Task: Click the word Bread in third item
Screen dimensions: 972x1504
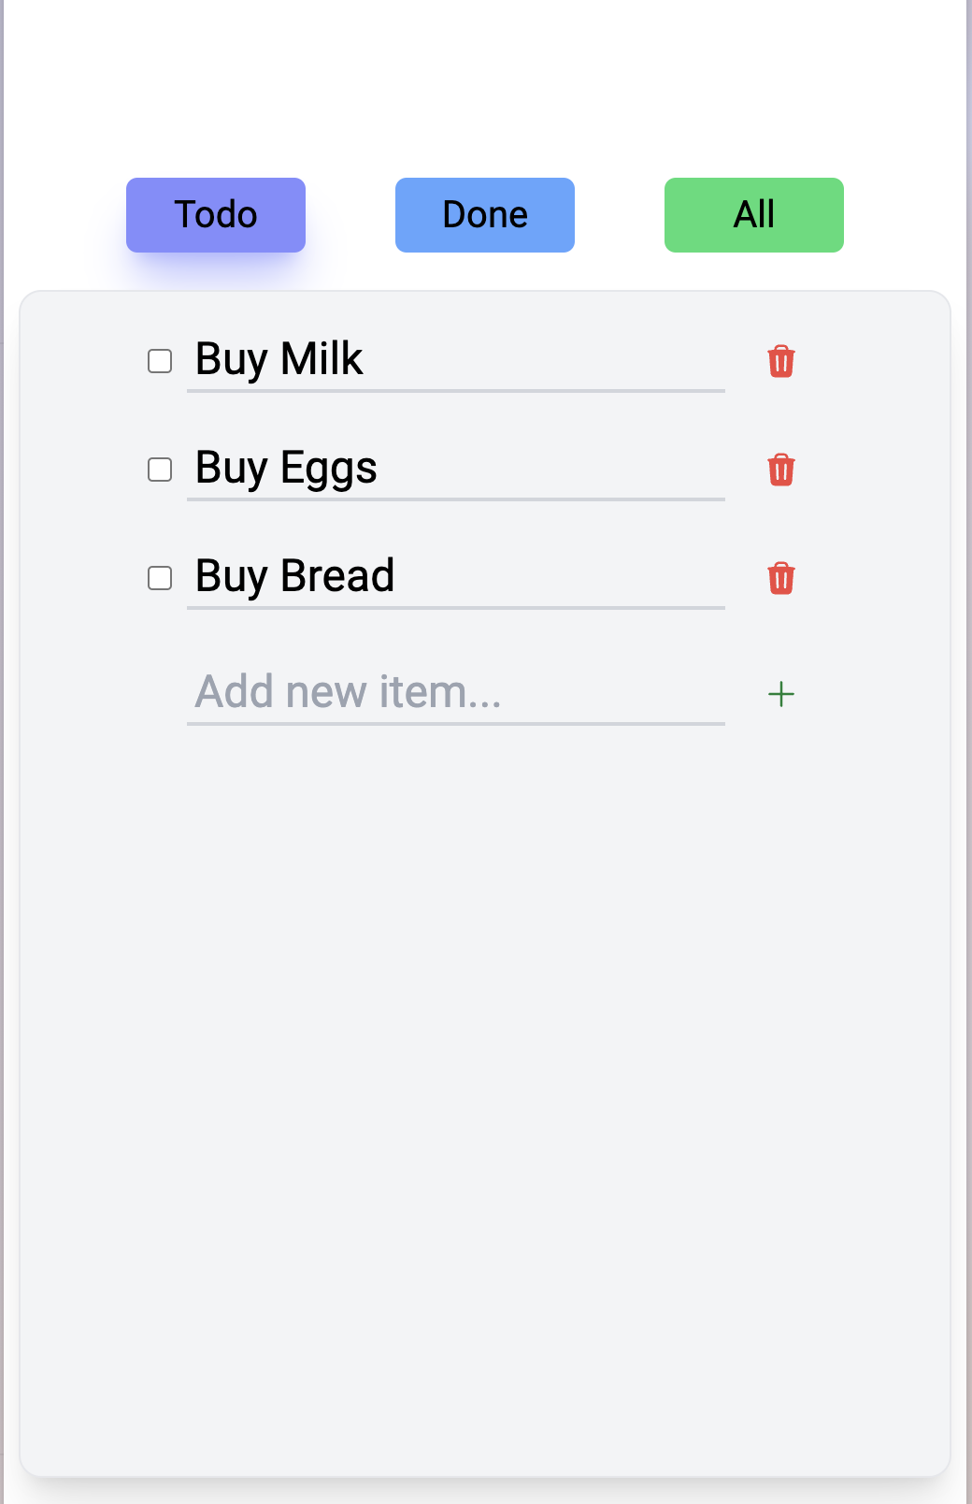Action: pos(337,576)
